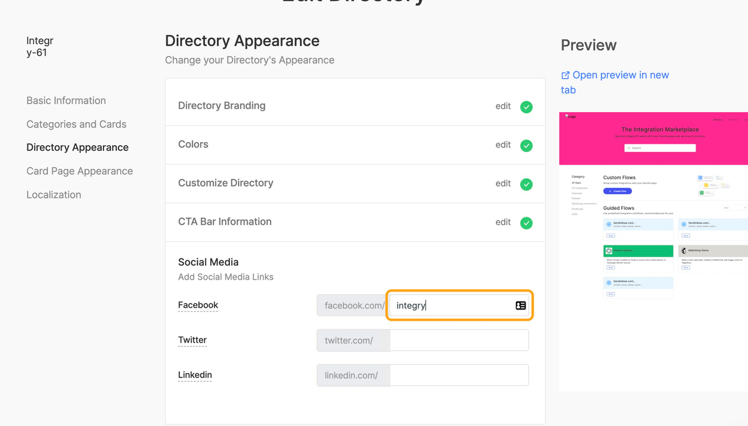Image resolution: width=748 pixels, height=426 pixels.
Task: Open the Basic Information section
Action: click(66, 100)
